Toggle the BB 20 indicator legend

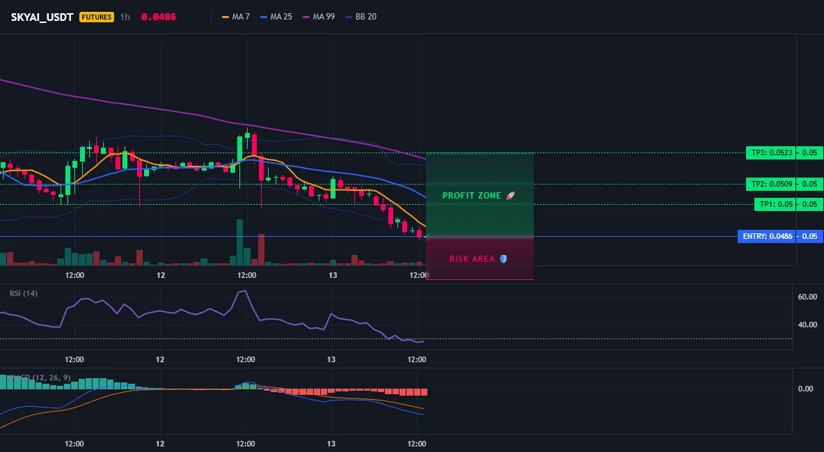pyautogui.click(x=361, y=17)
